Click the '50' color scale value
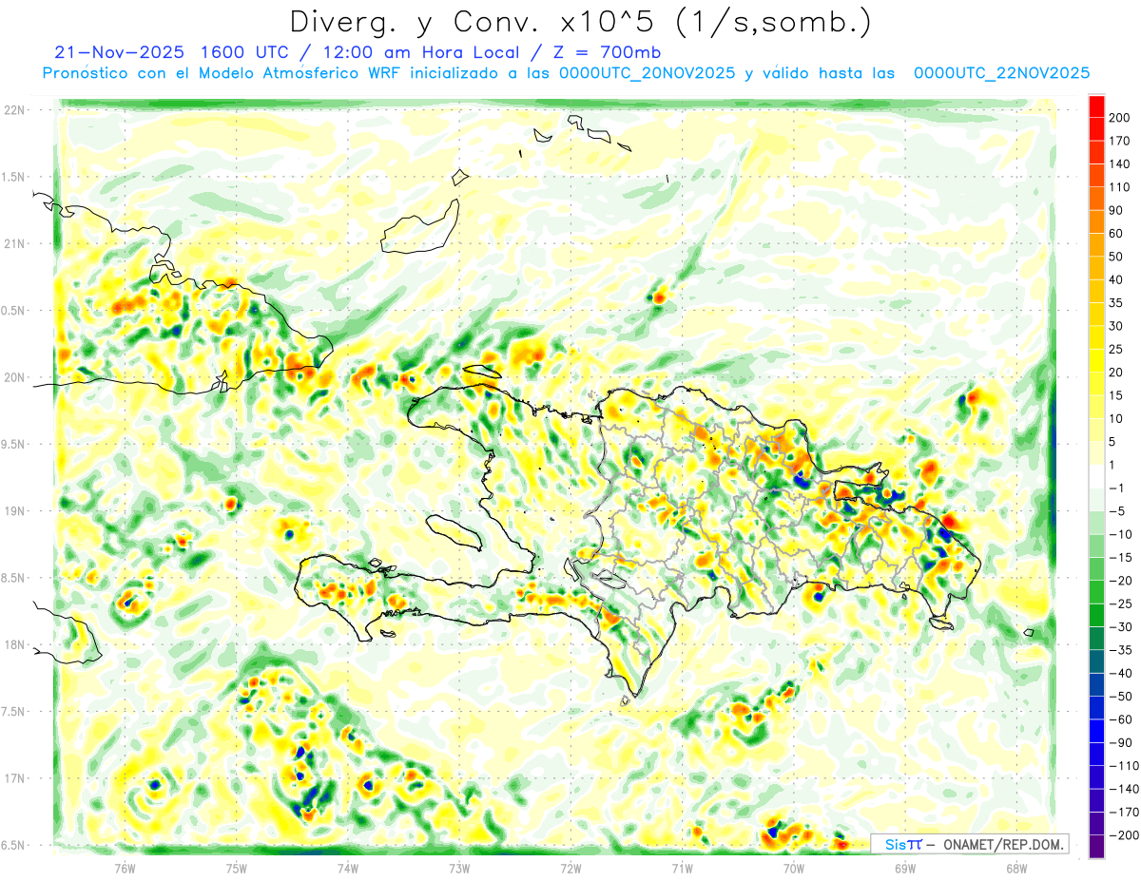Viewport: 1141px width, 881px height. point(1116,257)
